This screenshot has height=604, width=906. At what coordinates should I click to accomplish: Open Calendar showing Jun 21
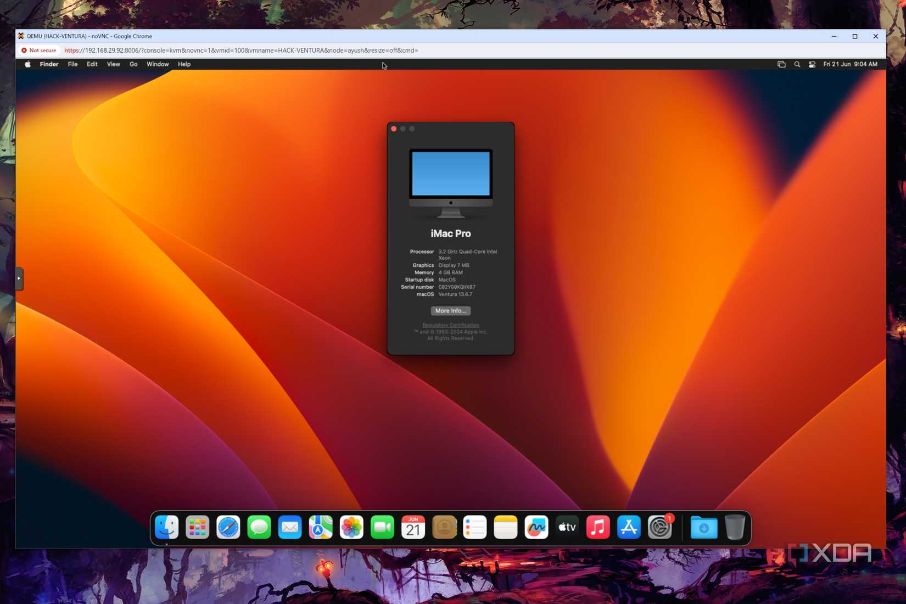tap(413, 528)
